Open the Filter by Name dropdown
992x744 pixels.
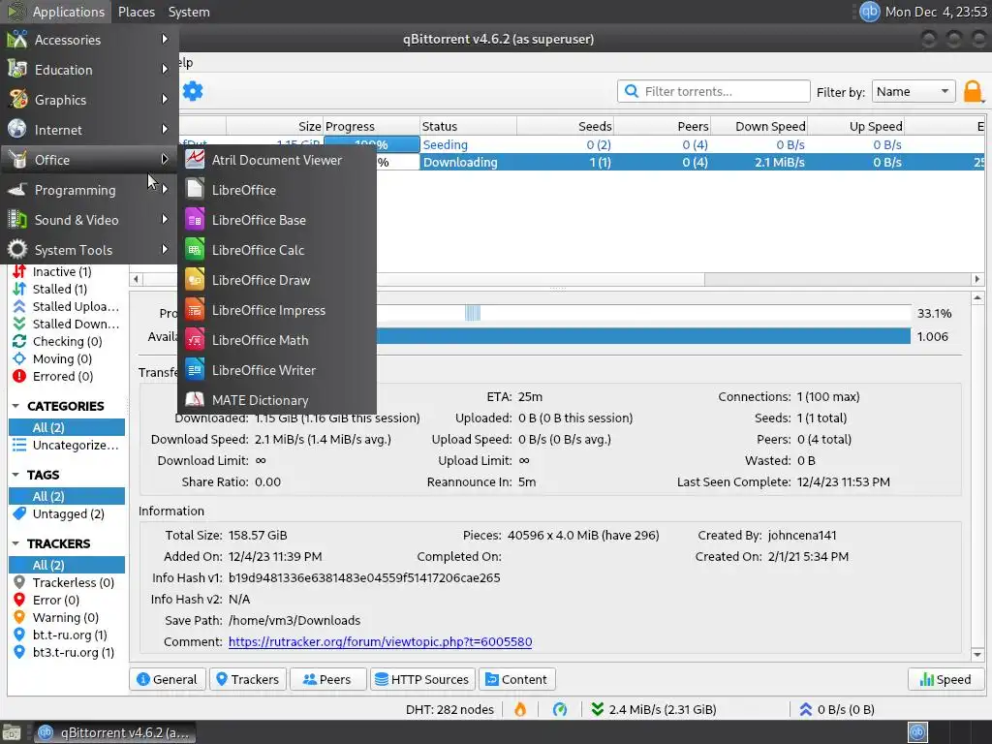point(913,92)
